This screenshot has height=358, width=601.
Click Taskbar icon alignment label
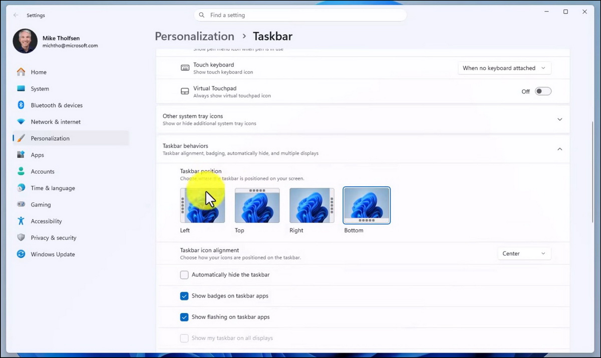click(x=209, y=250)
